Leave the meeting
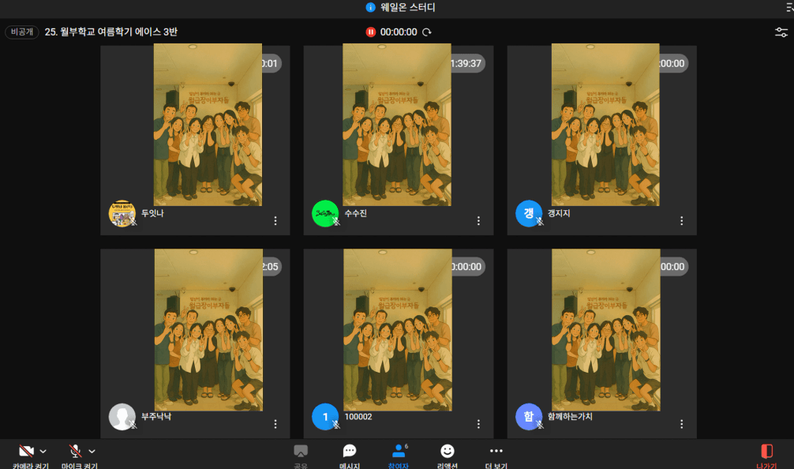794x469 pixels. coord(766,451)
